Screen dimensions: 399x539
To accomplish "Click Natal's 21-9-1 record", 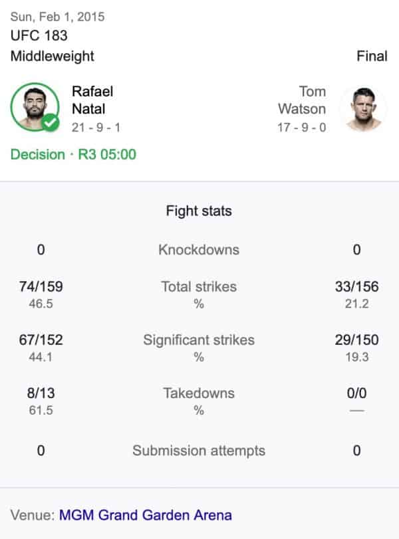I will [x=96, y=128].
